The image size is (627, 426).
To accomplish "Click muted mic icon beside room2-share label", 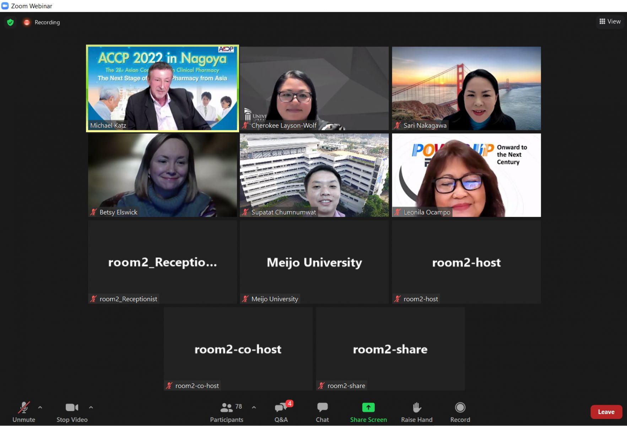I will (x=321, y=386).
